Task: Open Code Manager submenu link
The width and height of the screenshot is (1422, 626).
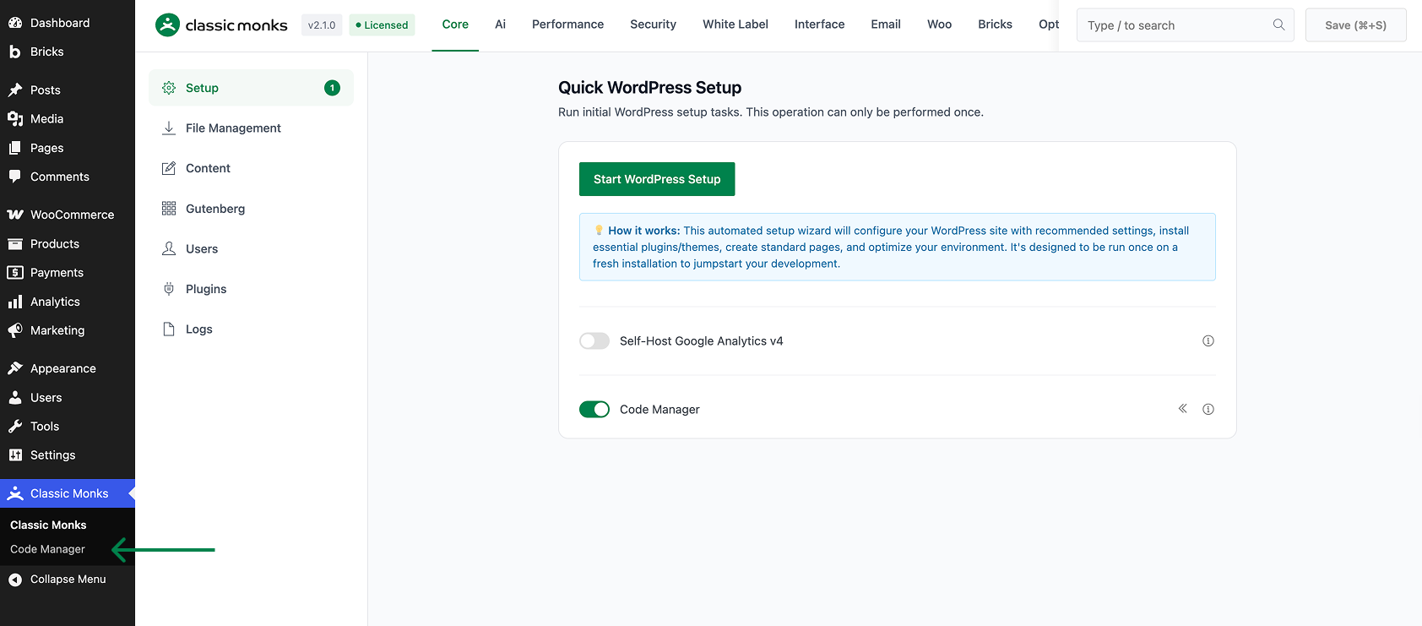Action: pos(47,549)
